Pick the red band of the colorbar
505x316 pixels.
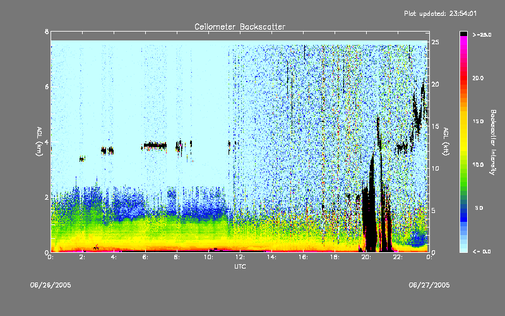463,79
